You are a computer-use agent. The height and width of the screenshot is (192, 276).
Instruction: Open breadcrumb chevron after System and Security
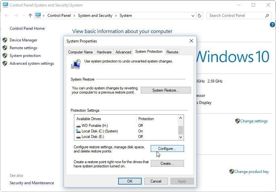[x=116, y=16]
